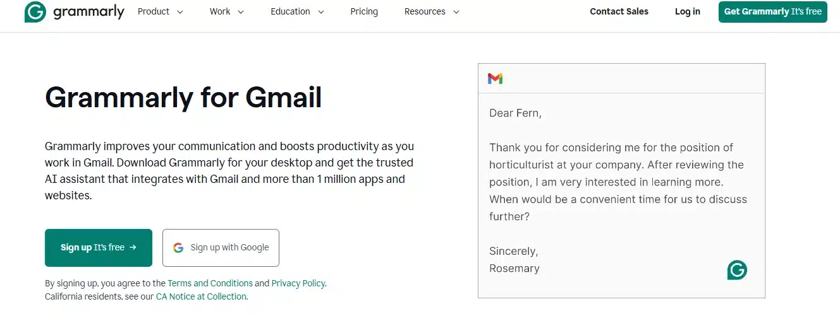The height and width of the screenshot is (316, 840).
Task: Click the green Sign up It's free button
Action: (x=99, y=248)
